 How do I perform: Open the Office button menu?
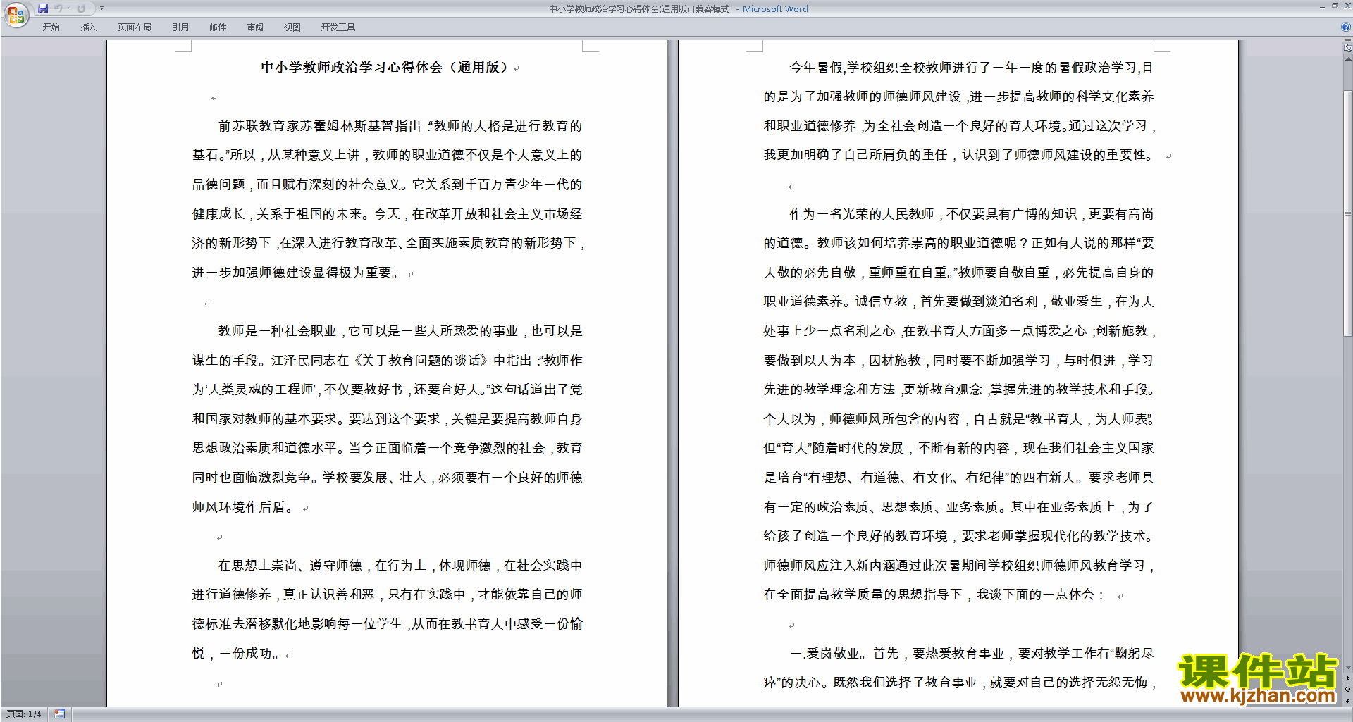pyautogui.click(x=16, y=15)
